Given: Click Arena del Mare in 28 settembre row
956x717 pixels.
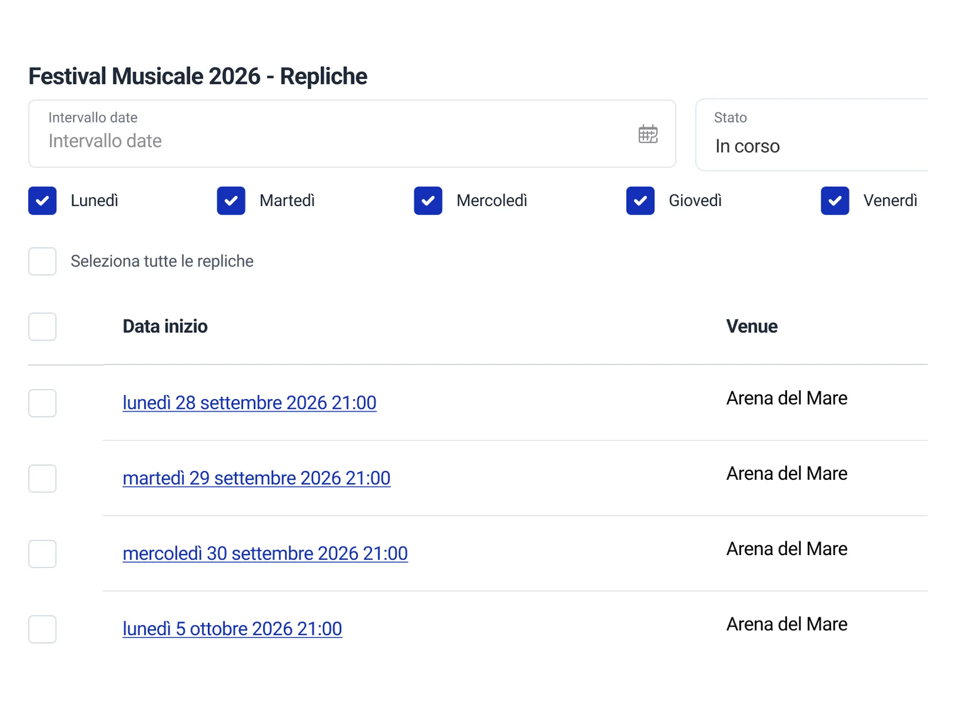Looking at the screenshot, I should 787,398.
